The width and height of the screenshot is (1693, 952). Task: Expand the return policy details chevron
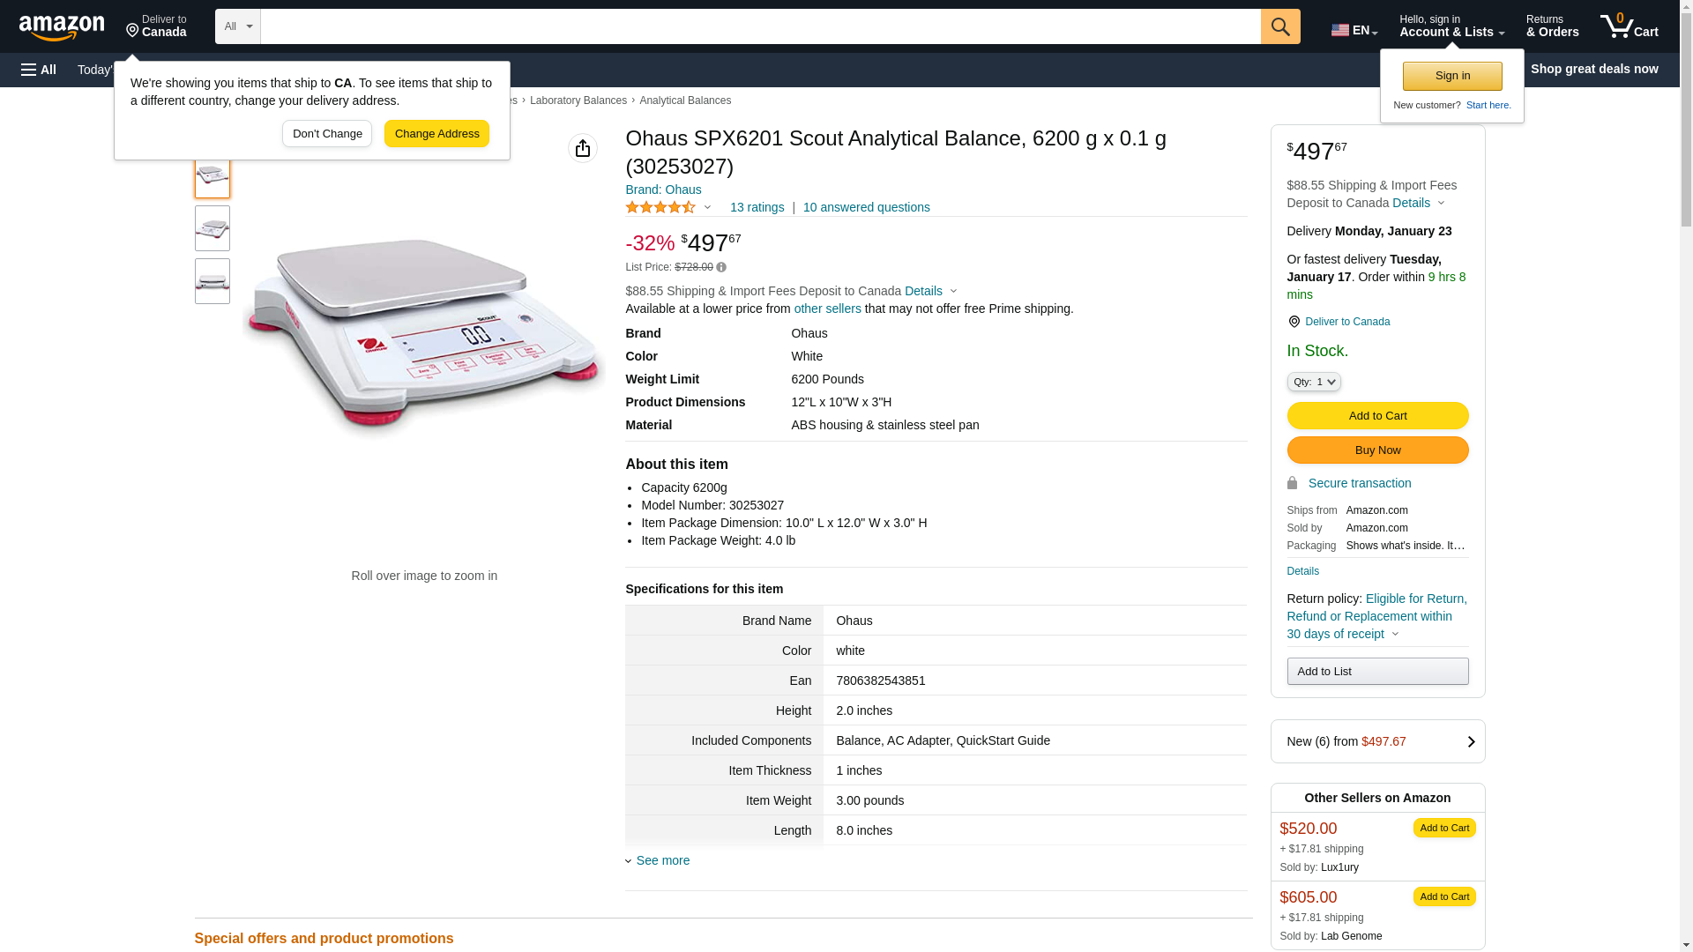coord(1395,635)
